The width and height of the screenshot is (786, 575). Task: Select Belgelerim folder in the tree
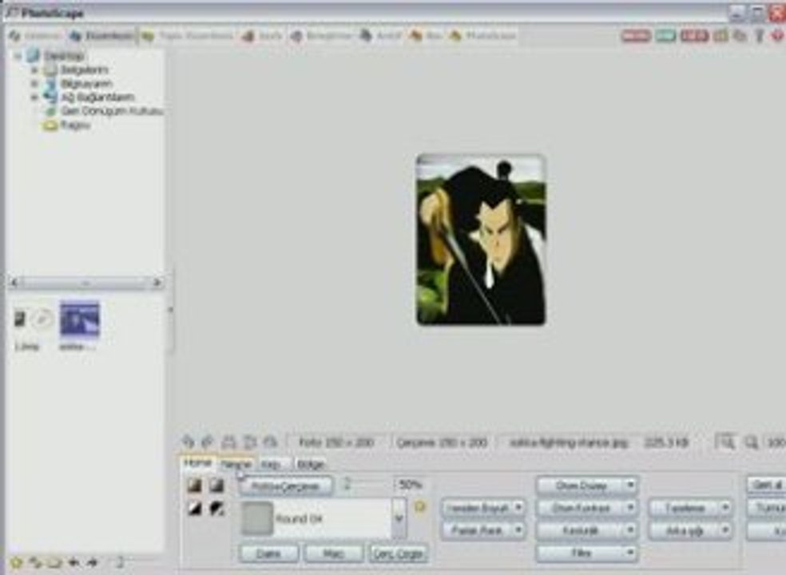[84, 69]
